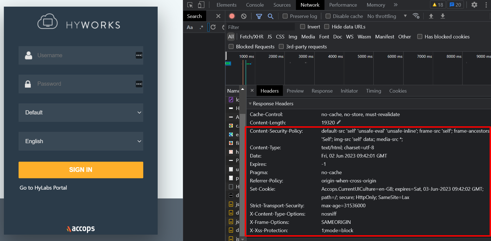Clear the network log
Viewport: 491px width, 241px height.
[244, 16]
